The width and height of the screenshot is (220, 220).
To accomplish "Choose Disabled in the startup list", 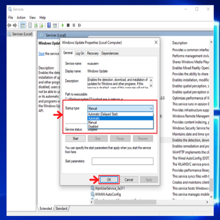I will [120, 126].
